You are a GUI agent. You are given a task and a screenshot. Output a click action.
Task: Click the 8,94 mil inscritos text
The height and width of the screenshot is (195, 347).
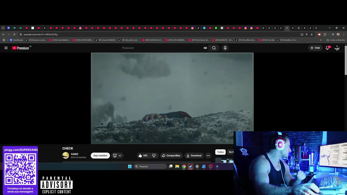[x=79, y=157]
